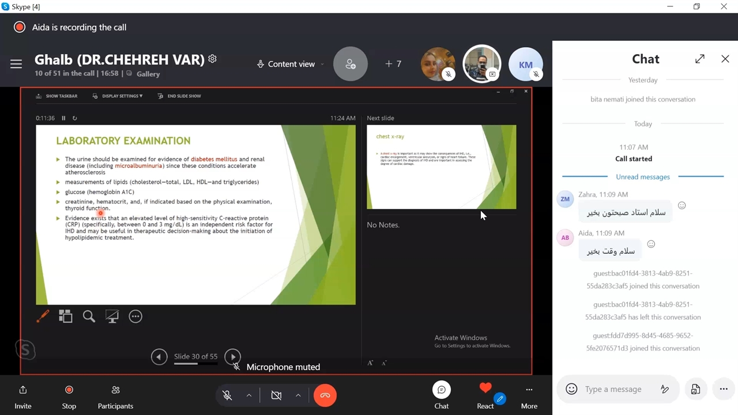The width and height of the screenshot is (738, 415).
Task: Turn on the video camera
Action: tap(276, 395)
